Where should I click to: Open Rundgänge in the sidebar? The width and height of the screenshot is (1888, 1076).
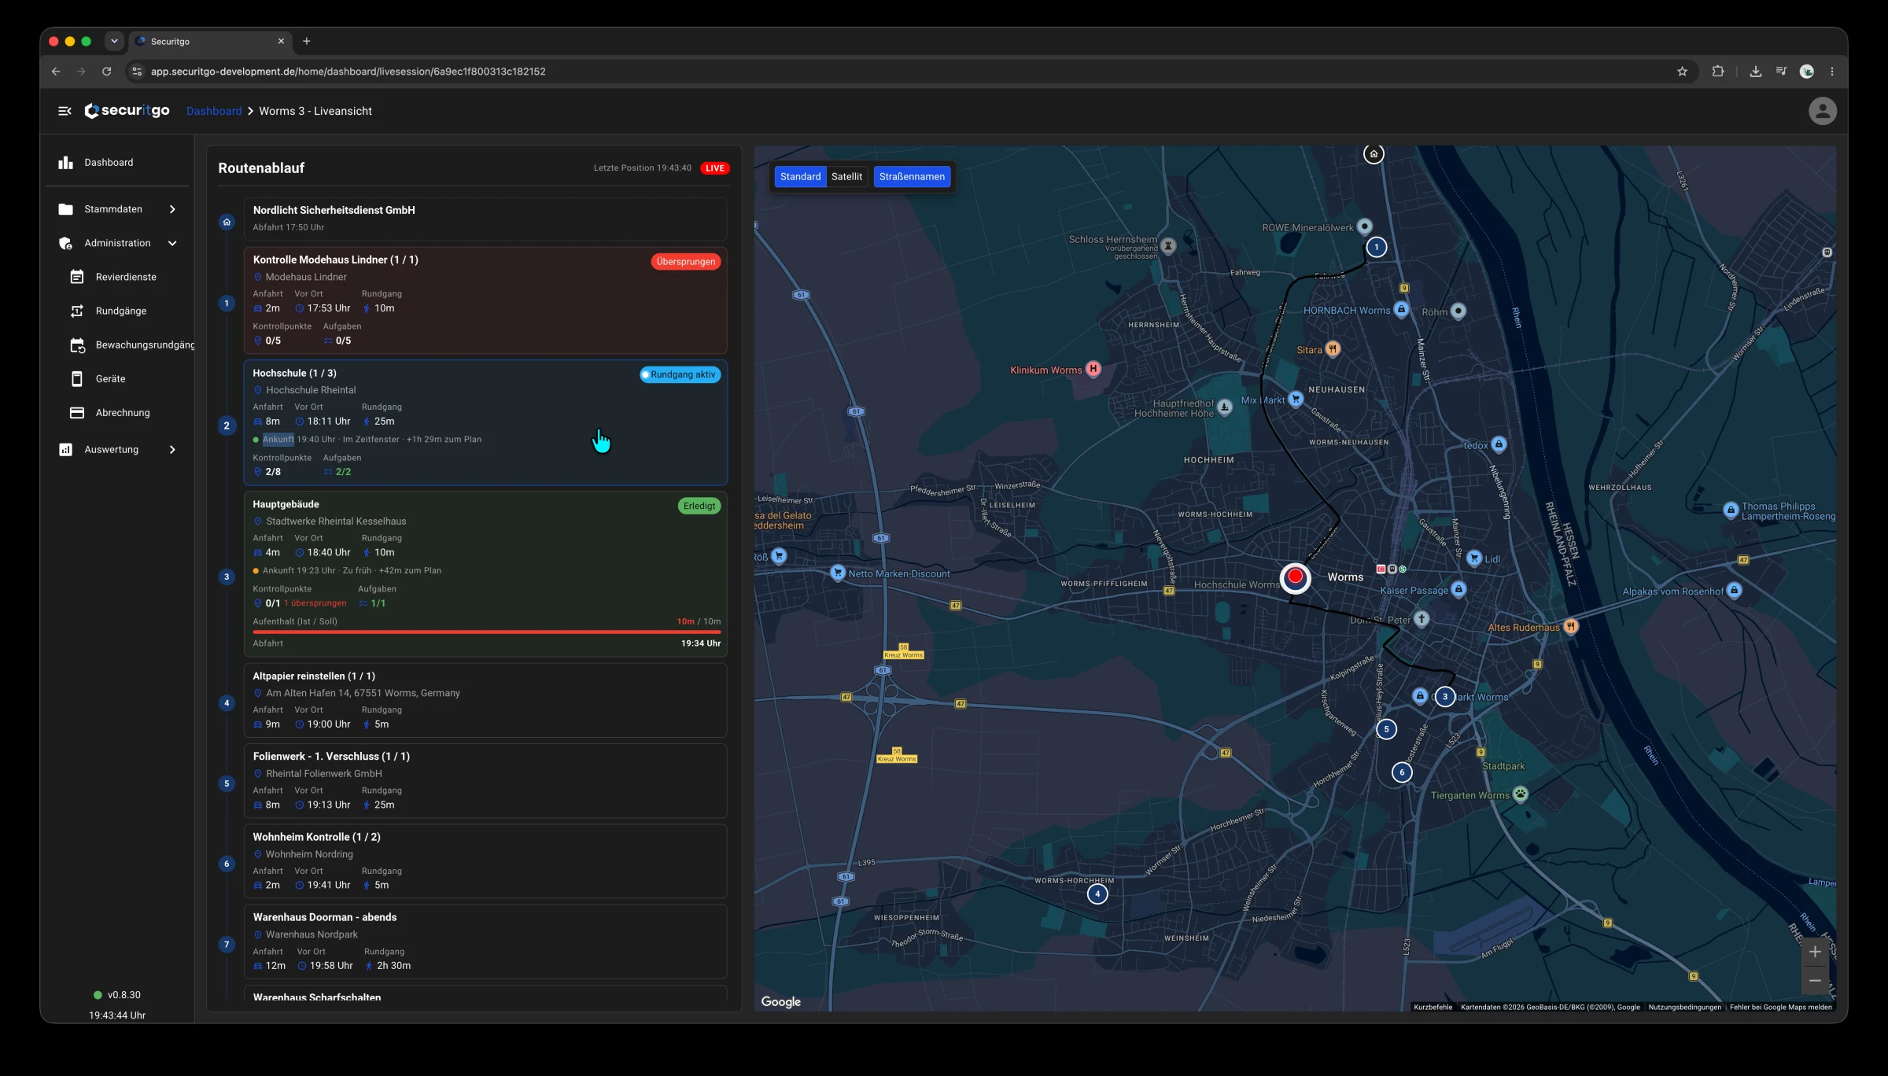(121, 311)
